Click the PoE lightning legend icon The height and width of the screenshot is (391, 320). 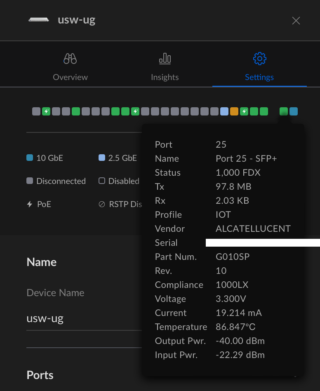pos(29,204)
